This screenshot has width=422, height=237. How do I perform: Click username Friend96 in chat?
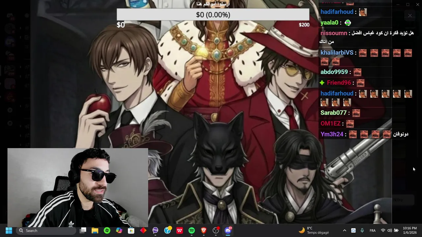(x=339, y=83)
